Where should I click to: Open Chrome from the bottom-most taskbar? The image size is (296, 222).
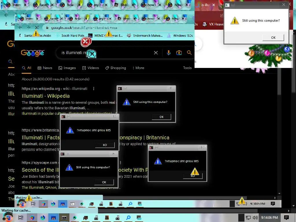[32, 218]
